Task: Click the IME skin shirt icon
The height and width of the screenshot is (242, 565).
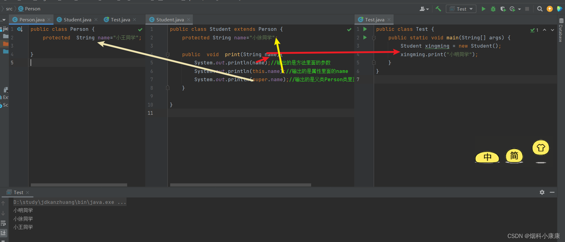Action: [541, 148]
